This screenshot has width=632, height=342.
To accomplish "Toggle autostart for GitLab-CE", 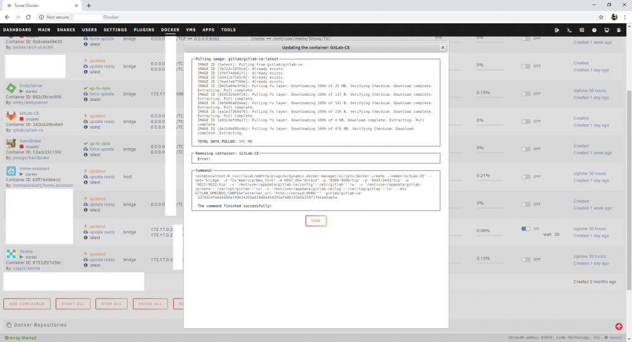I will click(x=526, y=122).
